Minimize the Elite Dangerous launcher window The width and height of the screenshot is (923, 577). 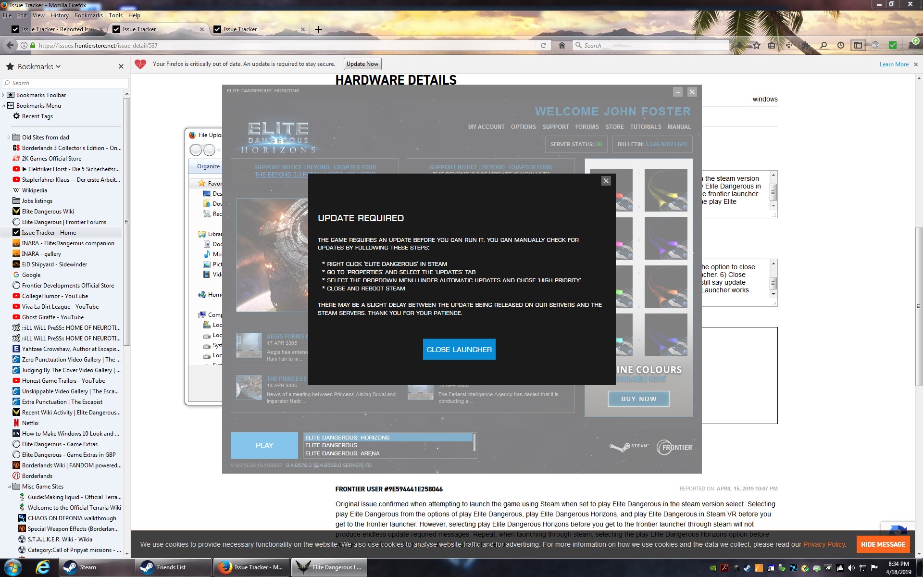pyautogui.click(x=677, y=92)
